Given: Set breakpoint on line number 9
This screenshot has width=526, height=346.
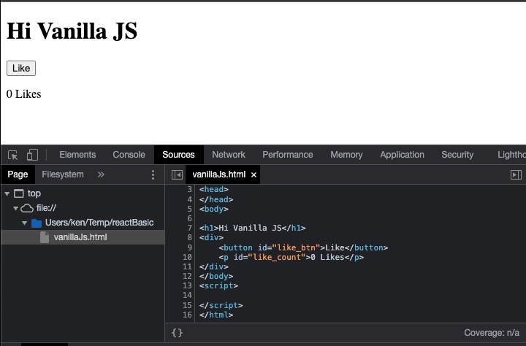Looking at the screenshot, I should (189, 247).
